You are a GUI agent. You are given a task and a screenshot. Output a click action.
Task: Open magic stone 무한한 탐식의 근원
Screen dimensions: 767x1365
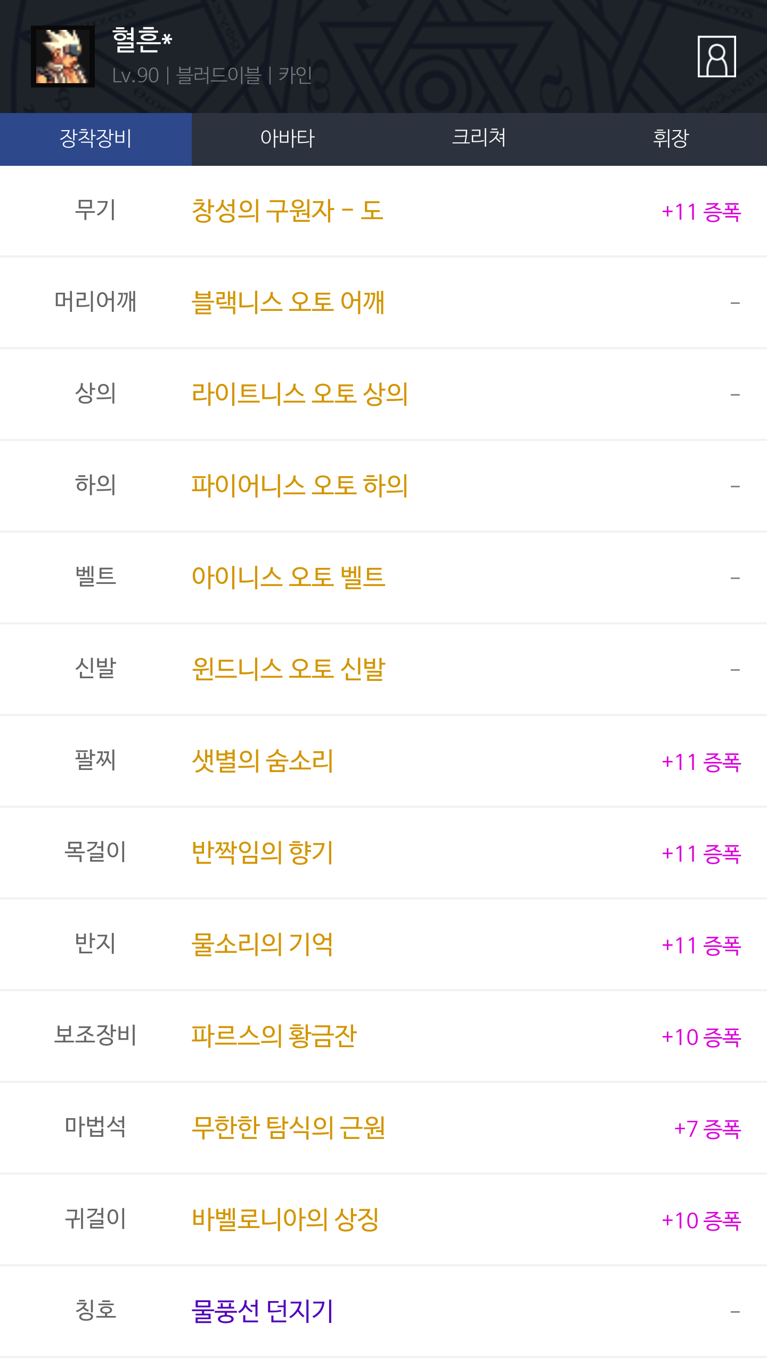click(x=288, y=1128)
